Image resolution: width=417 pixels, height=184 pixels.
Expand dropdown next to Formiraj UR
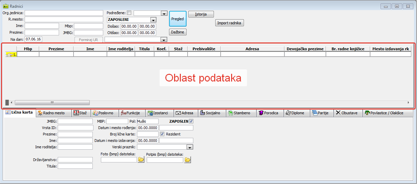(164, 40)
